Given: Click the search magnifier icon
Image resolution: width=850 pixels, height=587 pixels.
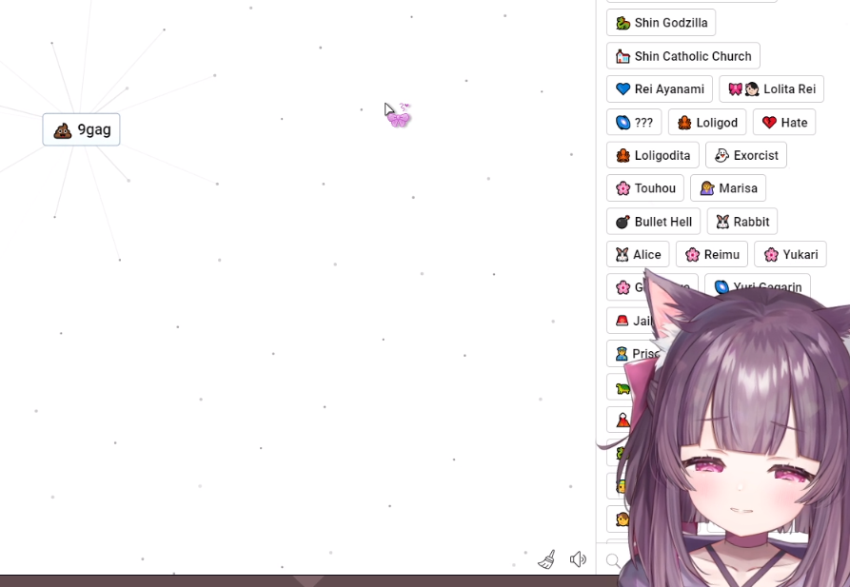Looking at the screenshot, I should (x=613, y=560).
